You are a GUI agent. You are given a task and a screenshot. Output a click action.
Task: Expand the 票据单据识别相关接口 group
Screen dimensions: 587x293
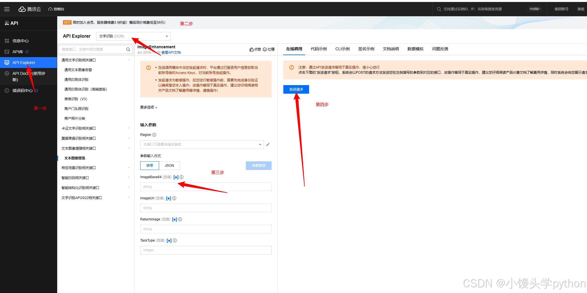point(96,138)
